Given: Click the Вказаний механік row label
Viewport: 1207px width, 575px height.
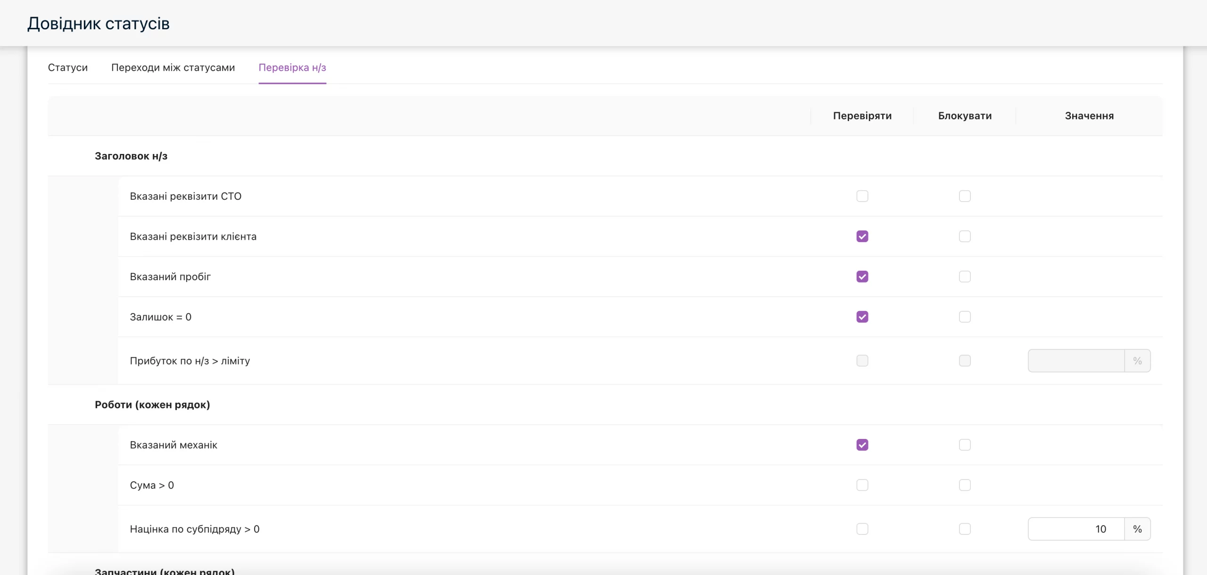Looking at the screenshot, I should [174, 445].
